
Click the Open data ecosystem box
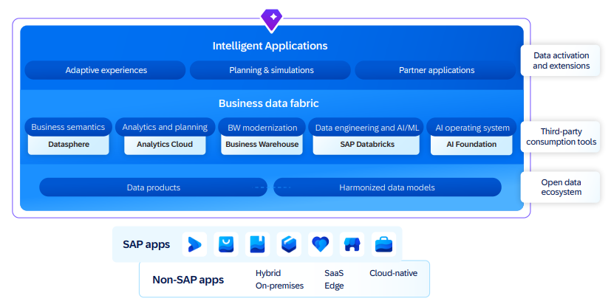coord(561,187)
